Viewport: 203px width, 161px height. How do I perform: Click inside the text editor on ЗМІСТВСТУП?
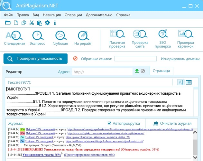(x=18, y=89)
